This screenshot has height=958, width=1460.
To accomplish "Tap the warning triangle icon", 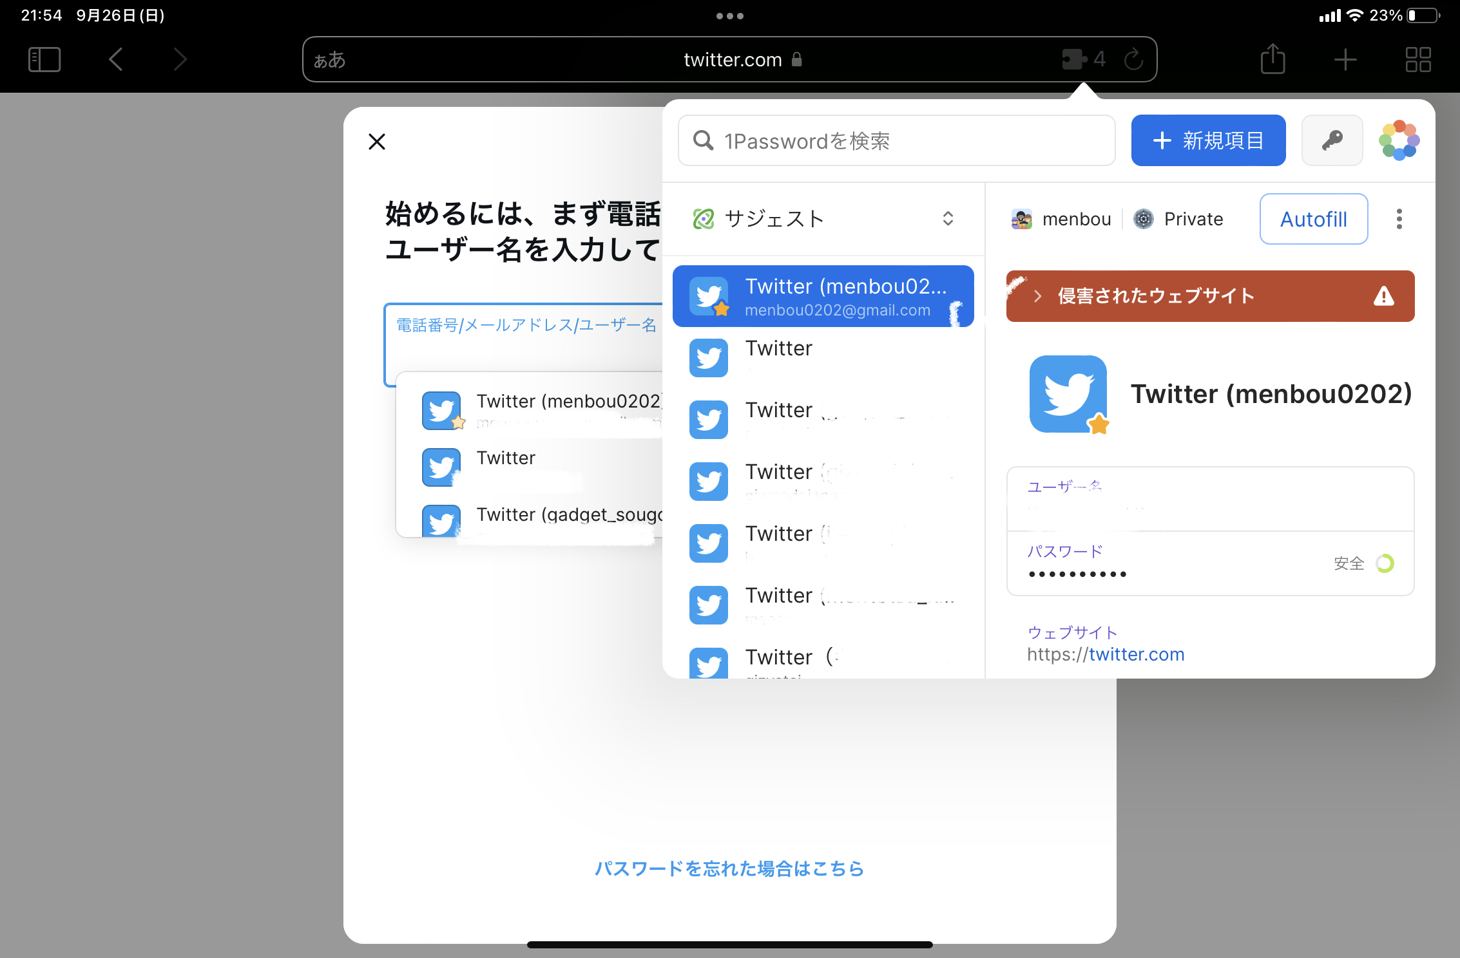I will pyautogui.click(x=1383, y=296).
